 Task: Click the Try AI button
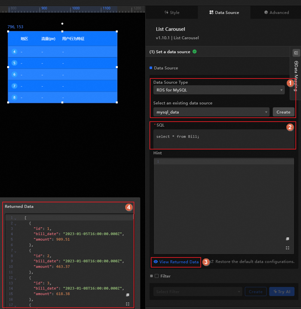click(x=282, y=292)
